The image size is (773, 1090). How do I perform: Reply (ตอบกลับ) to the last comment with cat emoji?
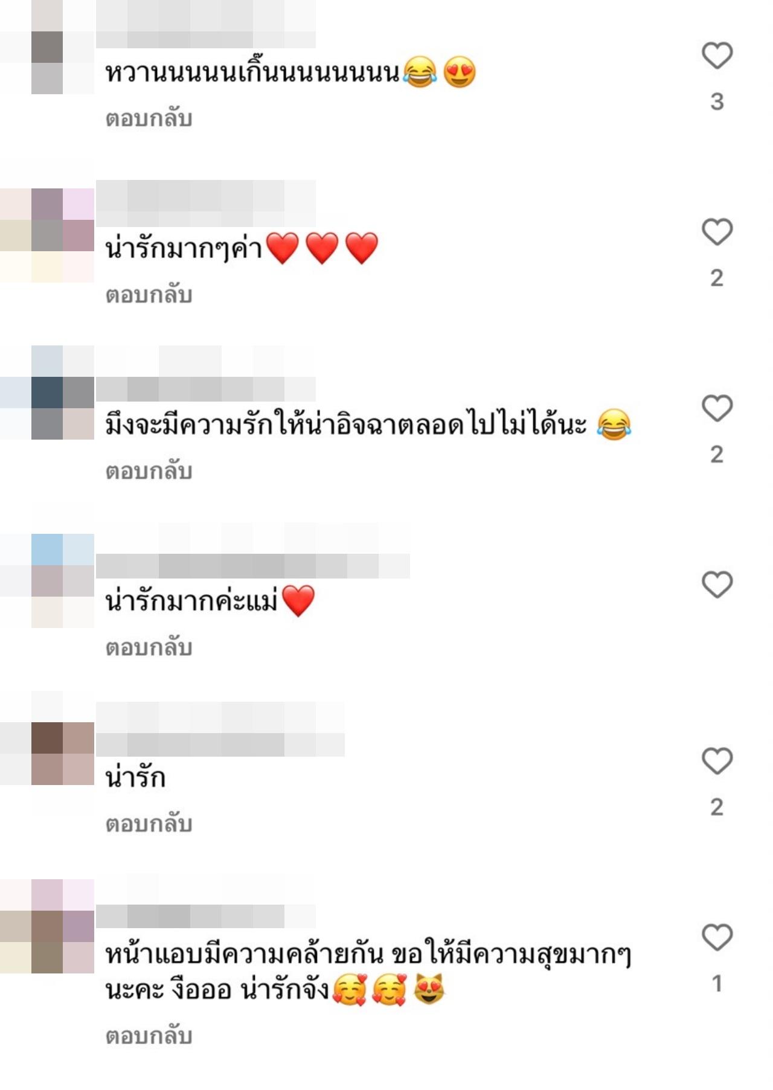tap(149, 1036)
